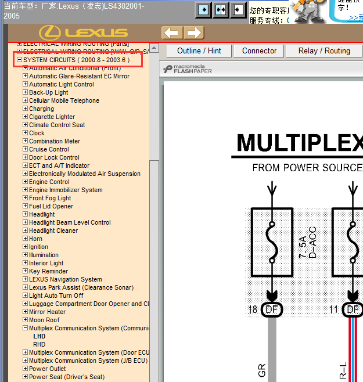Select the Key Reminder tree item
363x382 pixels.
pos(49,271)
